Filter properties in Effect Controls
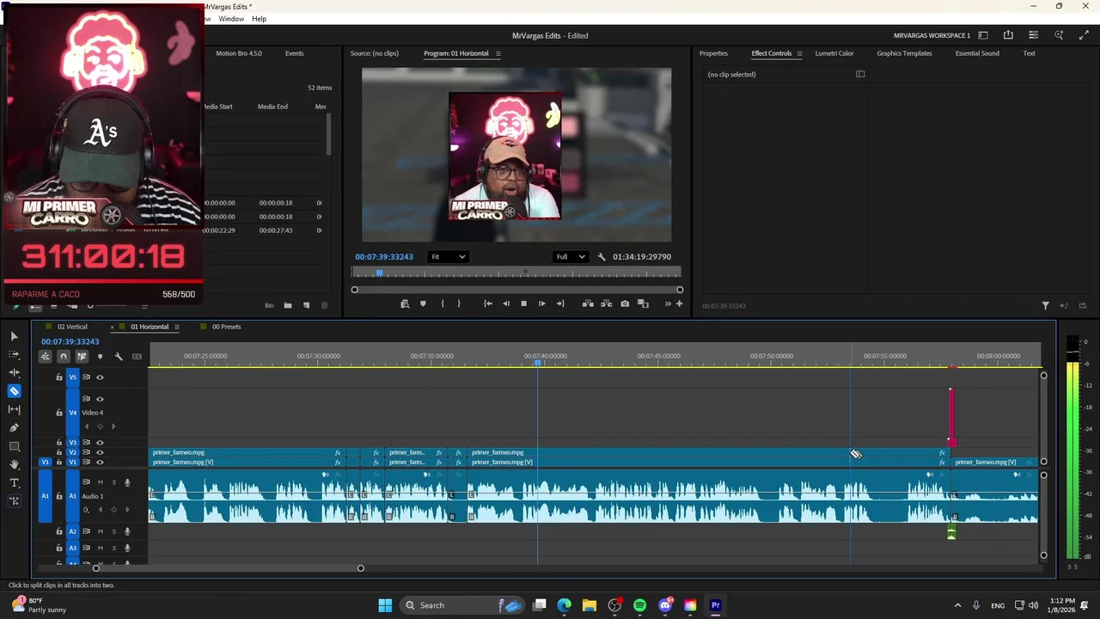 click(x=1045, y=305)
